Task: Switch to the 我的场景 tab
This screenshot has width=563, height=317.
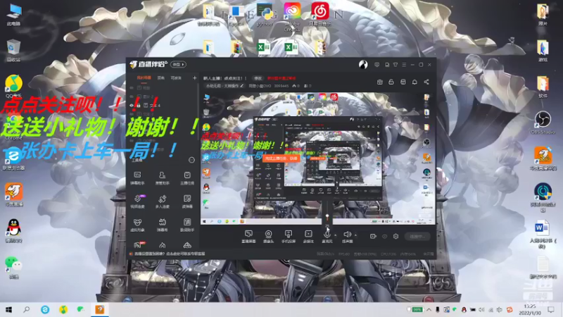Action: click(144, 77)
